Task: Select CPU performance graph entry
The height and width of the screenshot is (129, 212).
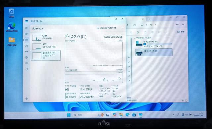Action: [x=46, y=37]
